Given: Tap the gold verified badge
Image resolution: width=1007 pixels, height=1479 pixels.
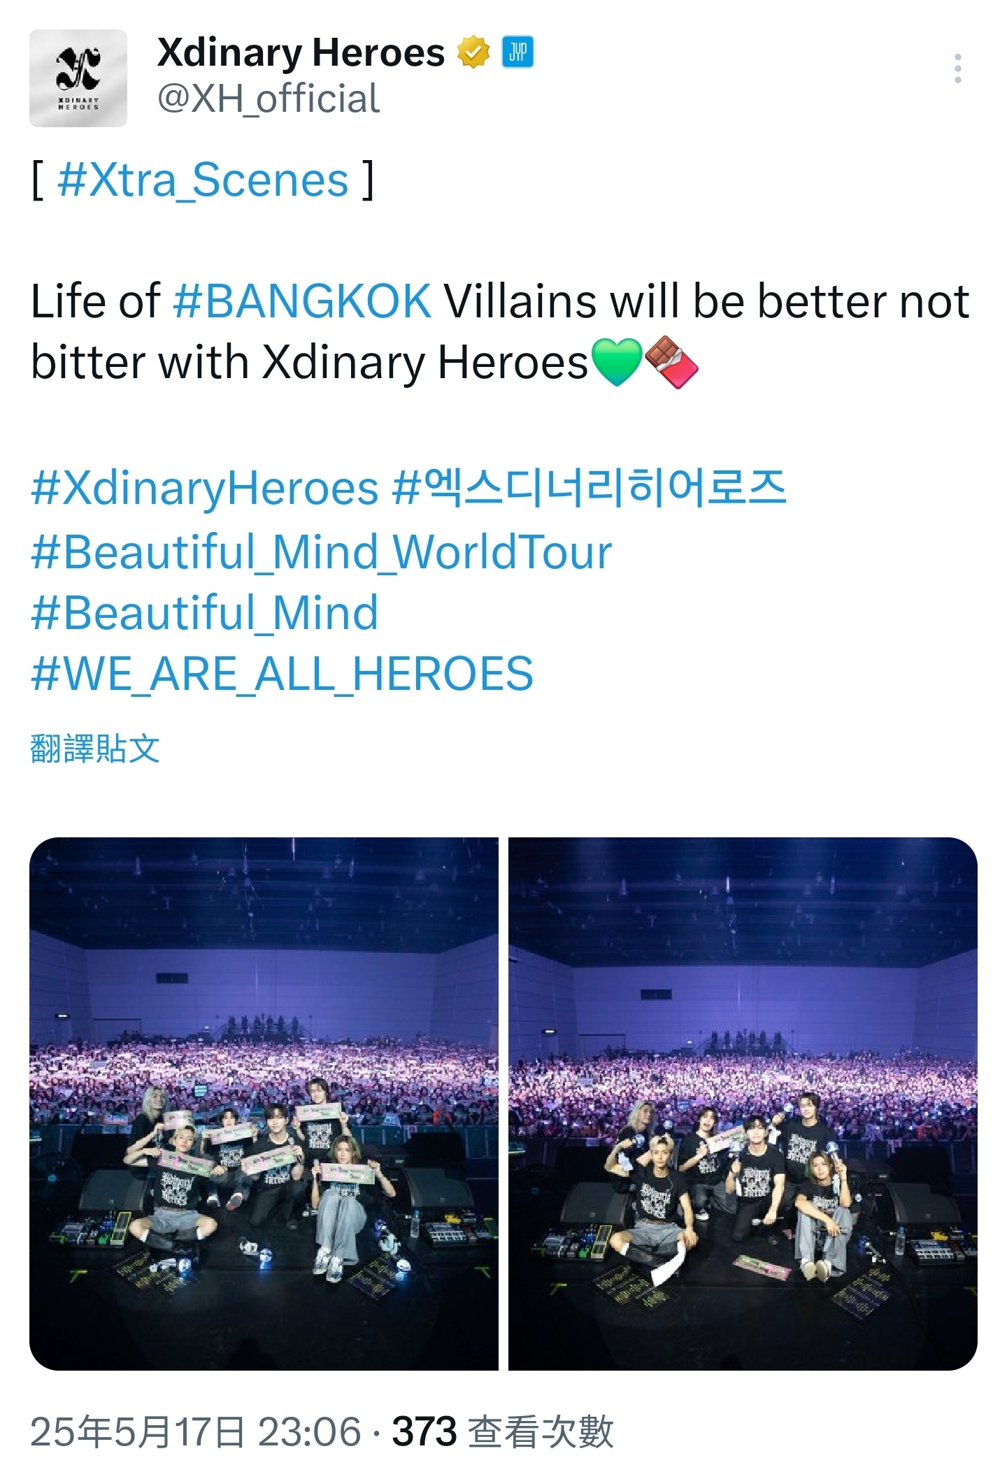Looking at the screenshot, I should point(473,52).
